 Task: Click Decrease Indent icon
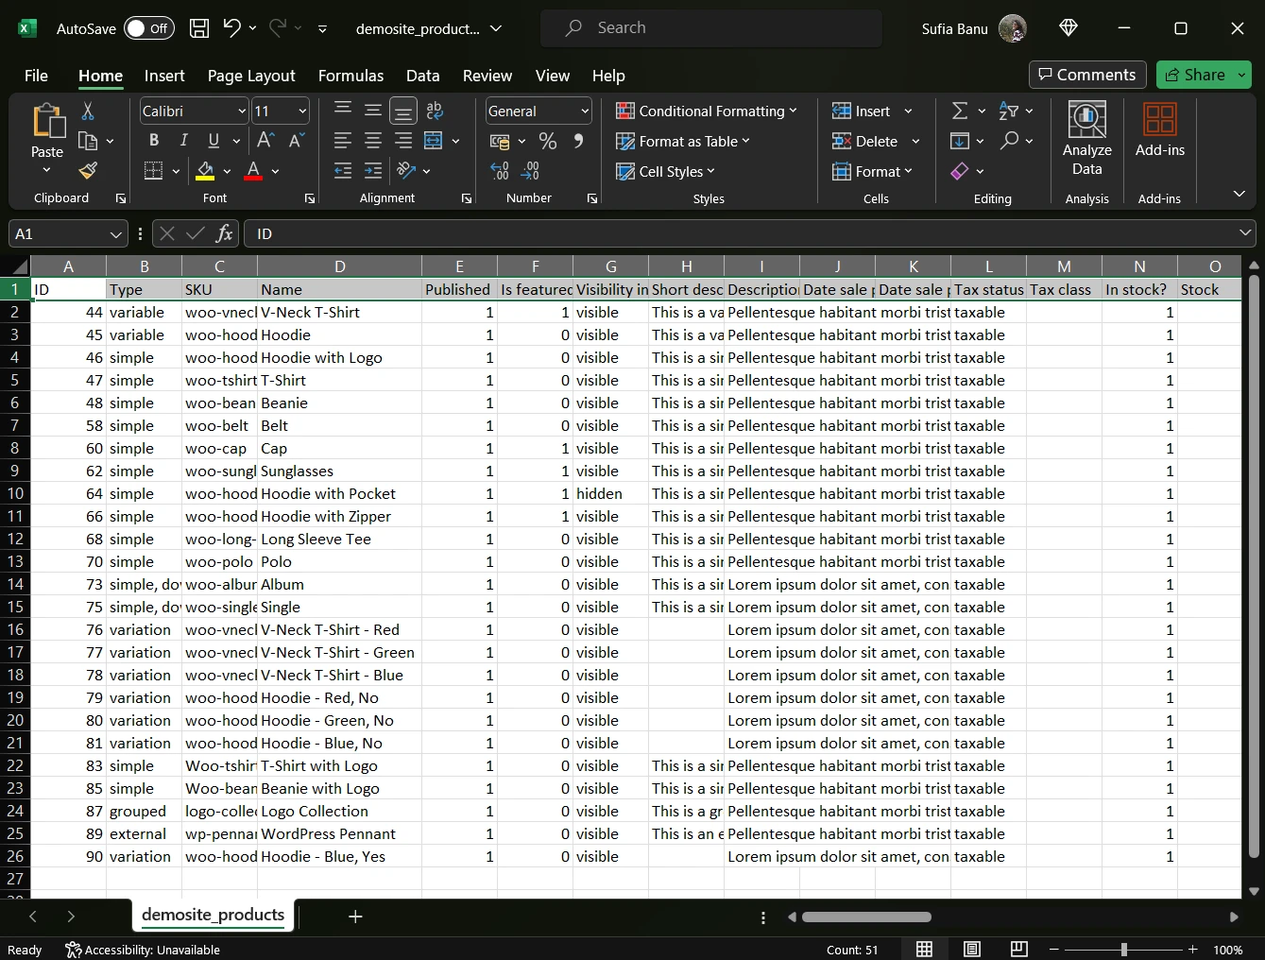point(343,171)
